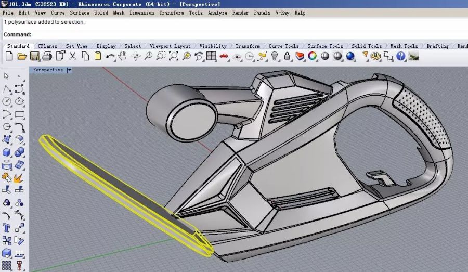Screen dimensions: 468x272
Task: Open the Perspective viewport dropdown arrow
Action: point(70,70)
